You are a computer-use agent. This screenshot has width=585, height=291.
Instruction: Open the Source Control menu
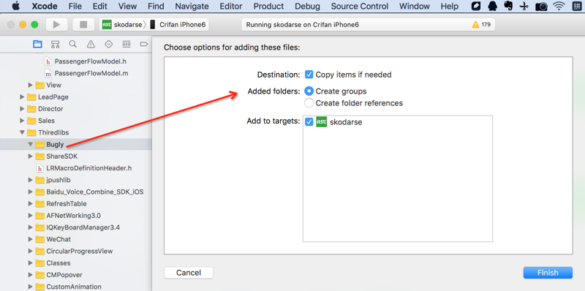click(x=359, y=6)
